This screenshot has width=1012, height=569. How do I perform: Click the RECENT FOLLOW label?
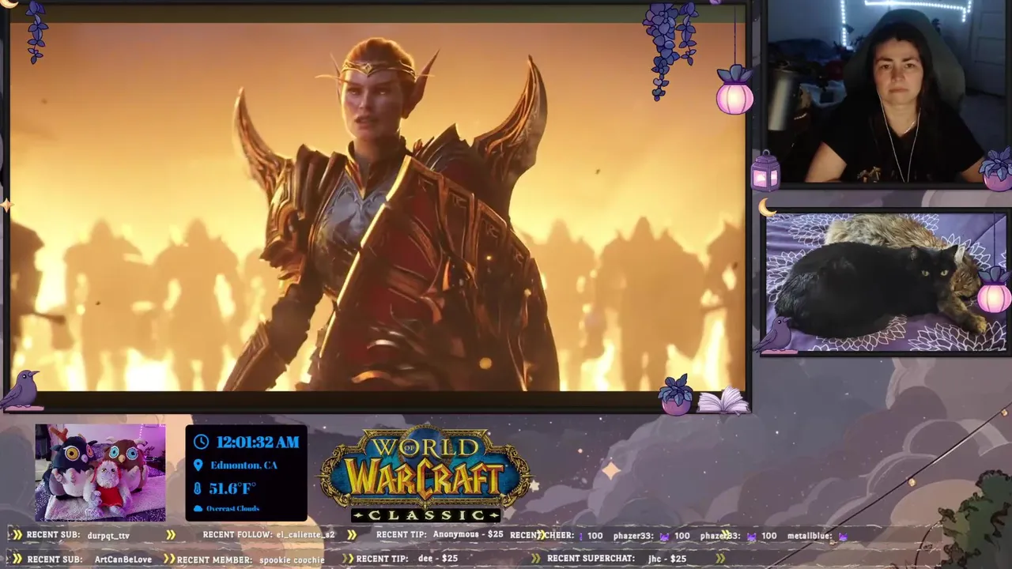click(237, 535)
